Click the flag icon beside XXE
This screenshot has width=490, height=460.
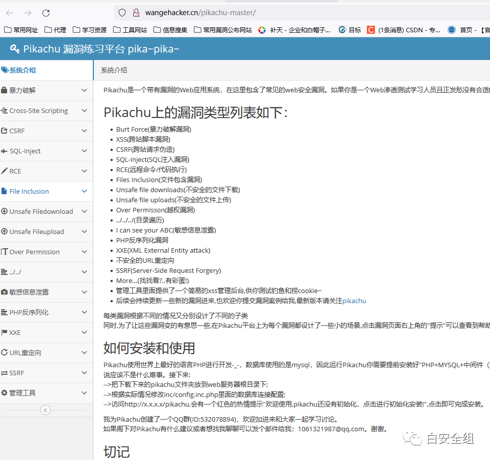pyautogui.click(x=4, y=332)
